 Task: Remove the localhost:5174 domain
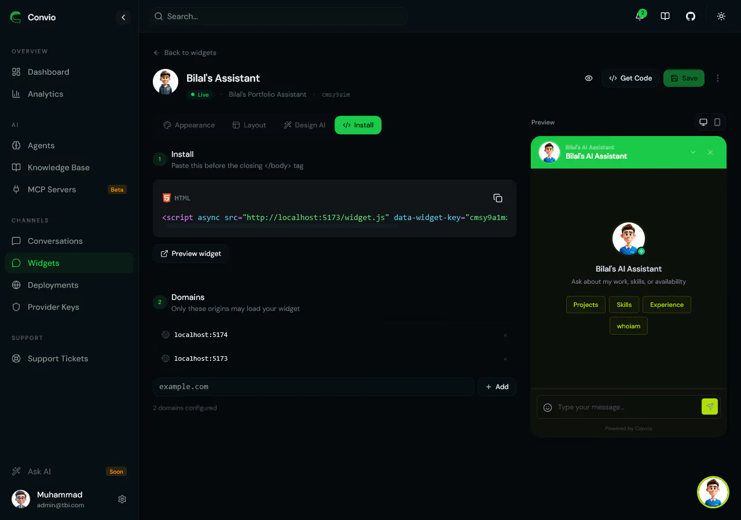tap(505, 335)
